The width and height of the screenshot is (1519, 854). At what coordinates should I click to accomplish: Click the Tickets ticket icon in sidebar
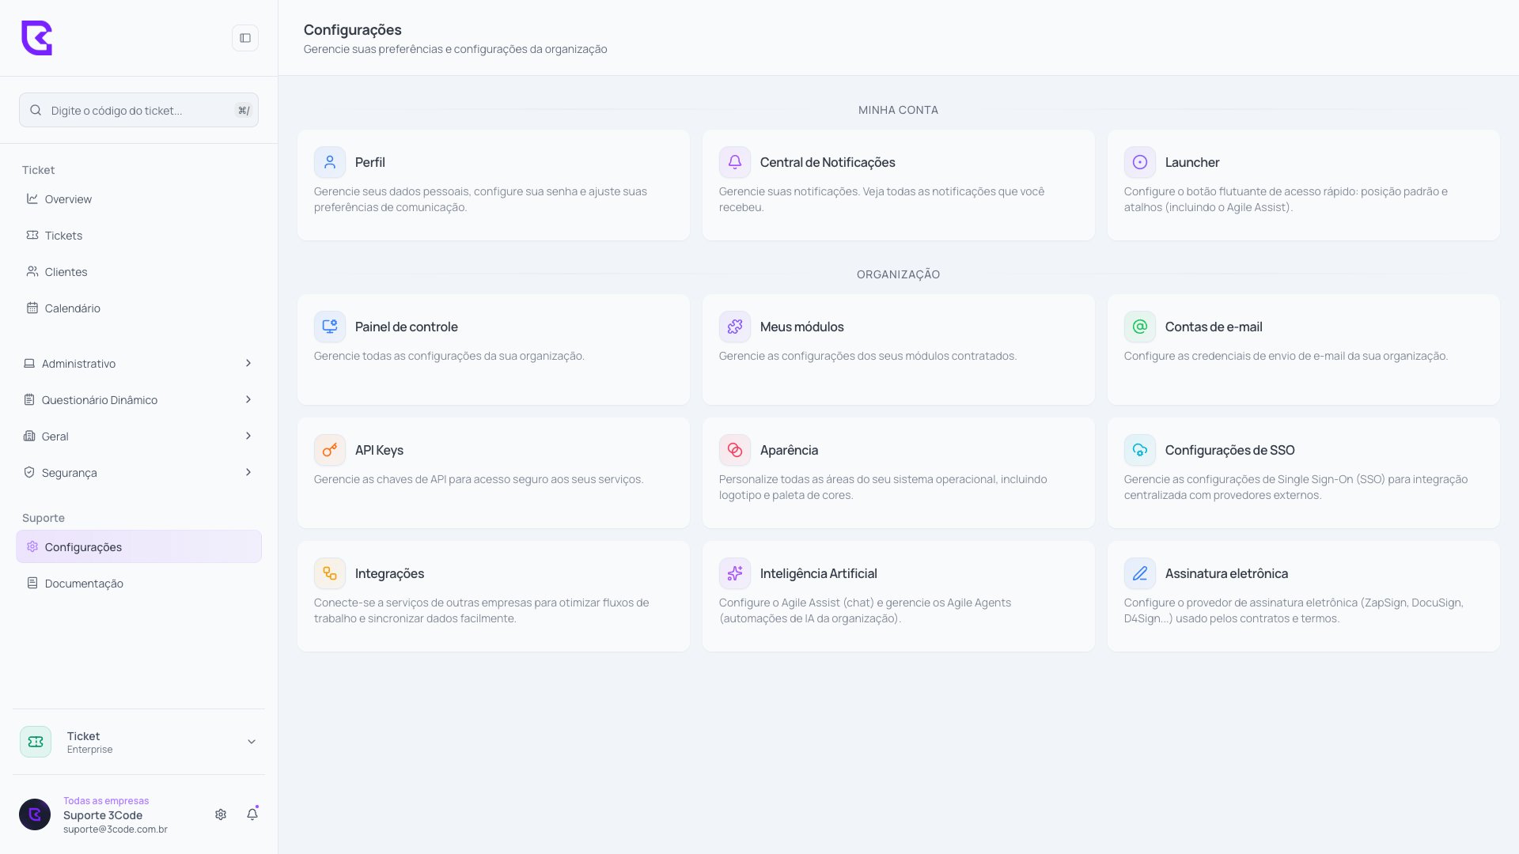coord(32,235)
